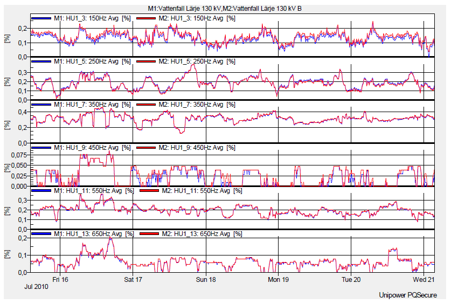This screenshot has height=304, width=451.
Task: Select the M2: HU1_5: 250Hz Avg legend label
Action: pos(198,61)
